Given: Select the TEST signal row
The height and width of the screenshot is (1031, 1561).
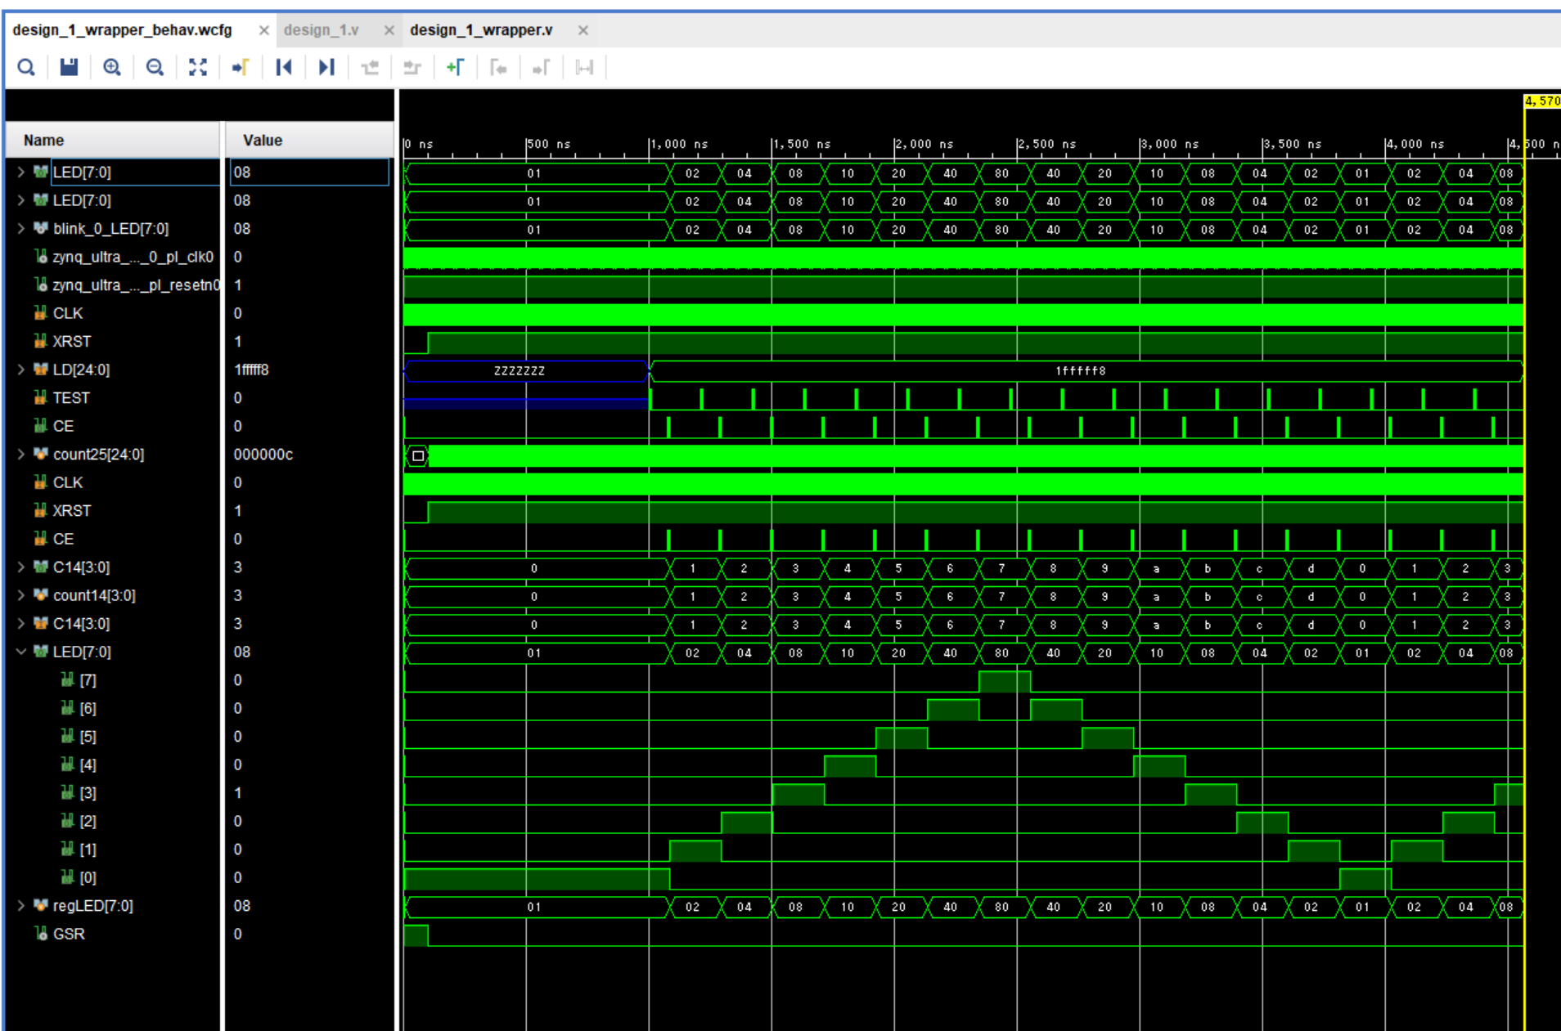Looking at the screenshot, I should (71, 398).
